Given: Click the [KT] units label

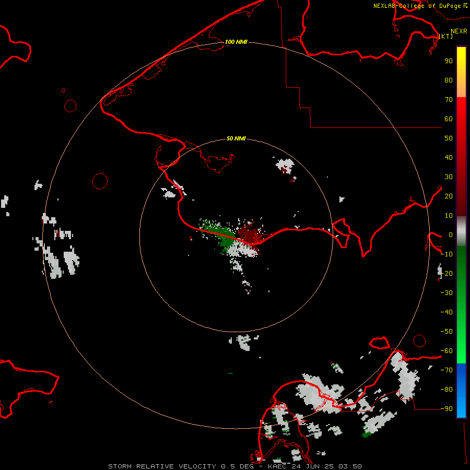Looking at the screenshot, I should [x=446, y=36].
